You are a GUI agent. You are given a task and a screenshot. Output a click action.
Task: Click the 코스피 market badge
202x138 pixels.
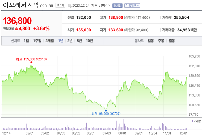pos(60,5)
